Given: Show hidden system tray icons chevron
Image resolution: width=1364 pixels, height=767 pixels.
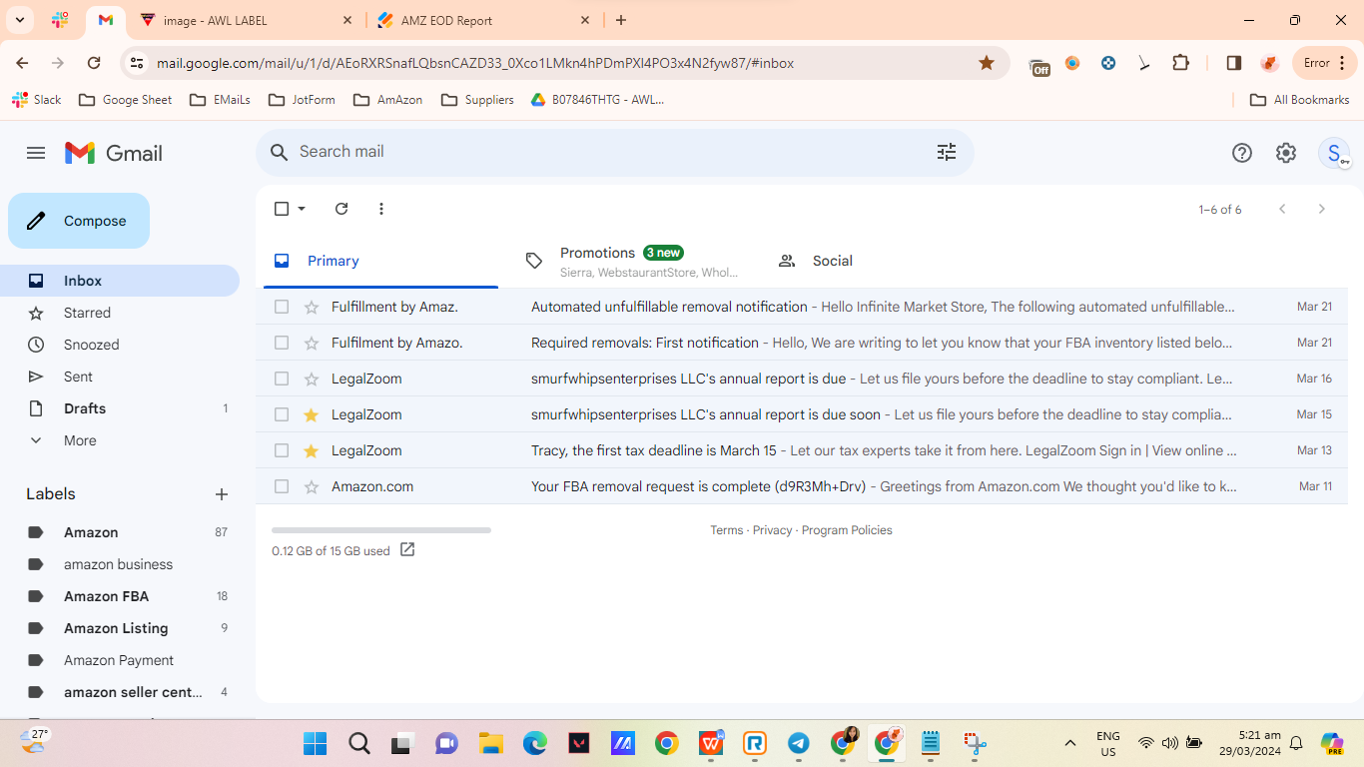Looking at the screenshot, I should coord(1070,743).
